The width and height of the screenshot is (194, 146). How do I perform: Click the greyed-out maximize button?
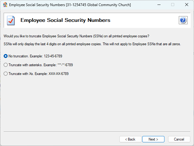pos(173,5)
